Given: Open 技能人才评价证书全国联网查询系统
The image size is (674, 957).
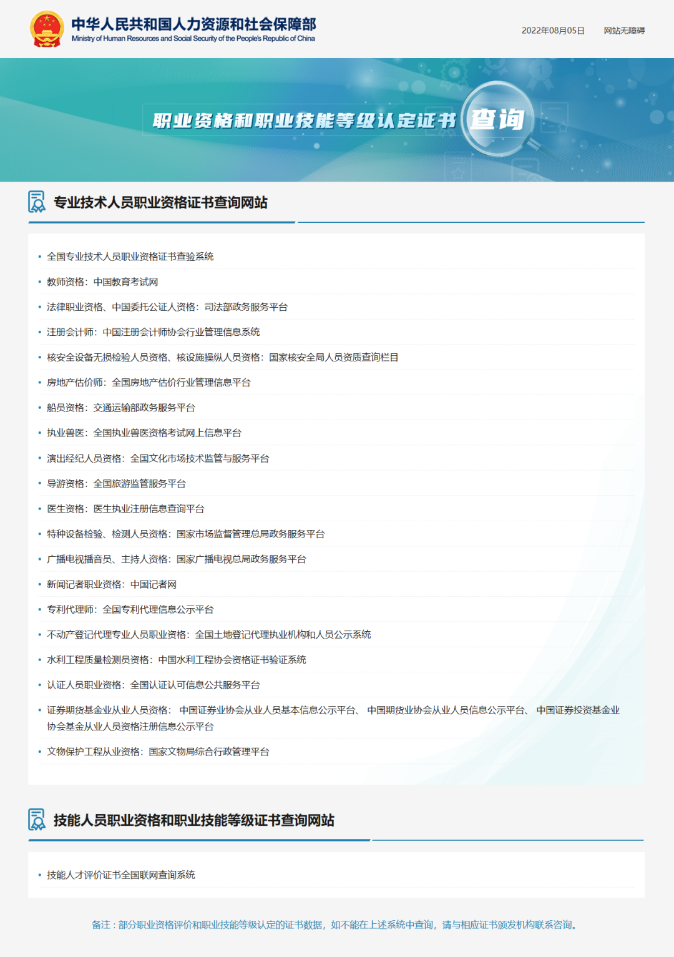Looking at the screenshot, I should point(121,875).
